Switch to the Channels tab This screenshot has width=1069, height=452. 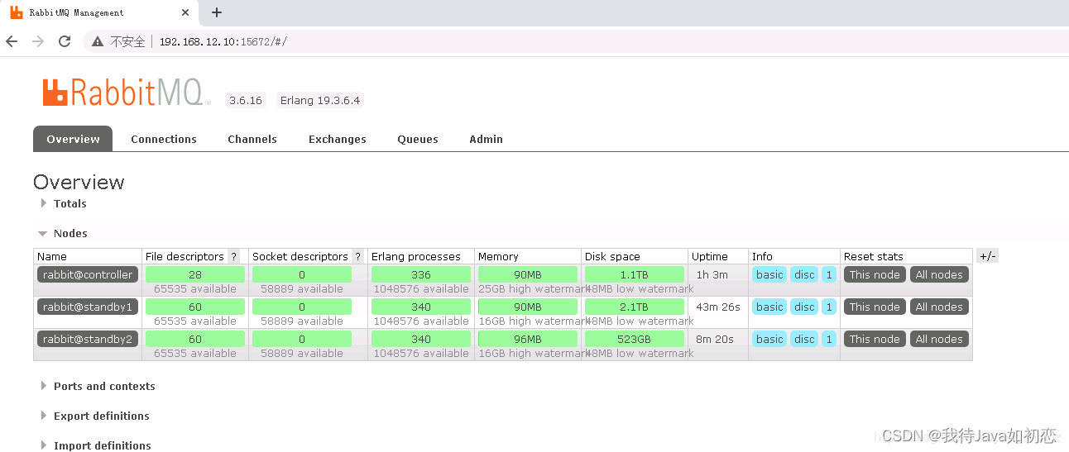point(252,139)
